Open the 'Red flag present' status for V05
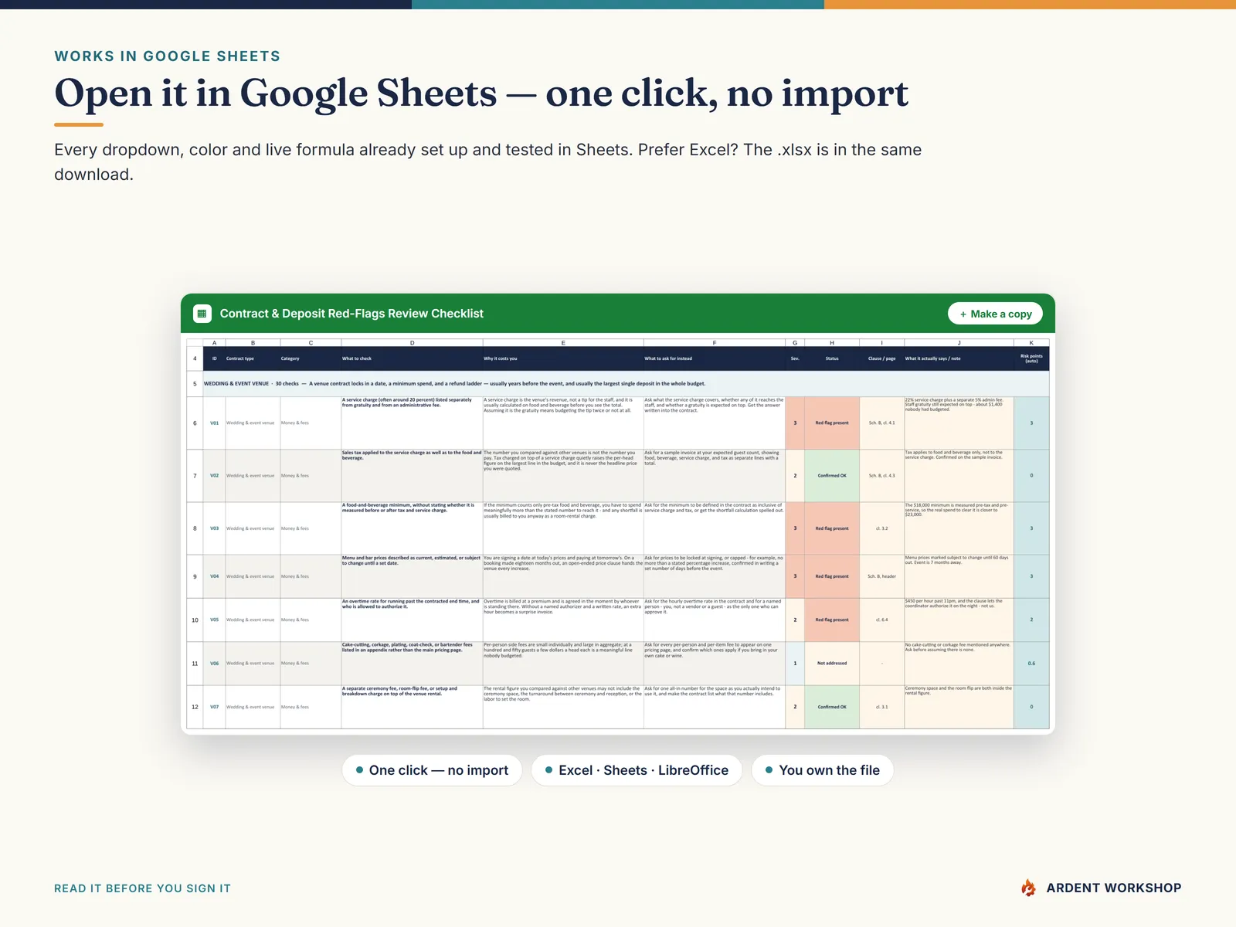Viewport: 1236px width, 927px height. pos(832,620)
